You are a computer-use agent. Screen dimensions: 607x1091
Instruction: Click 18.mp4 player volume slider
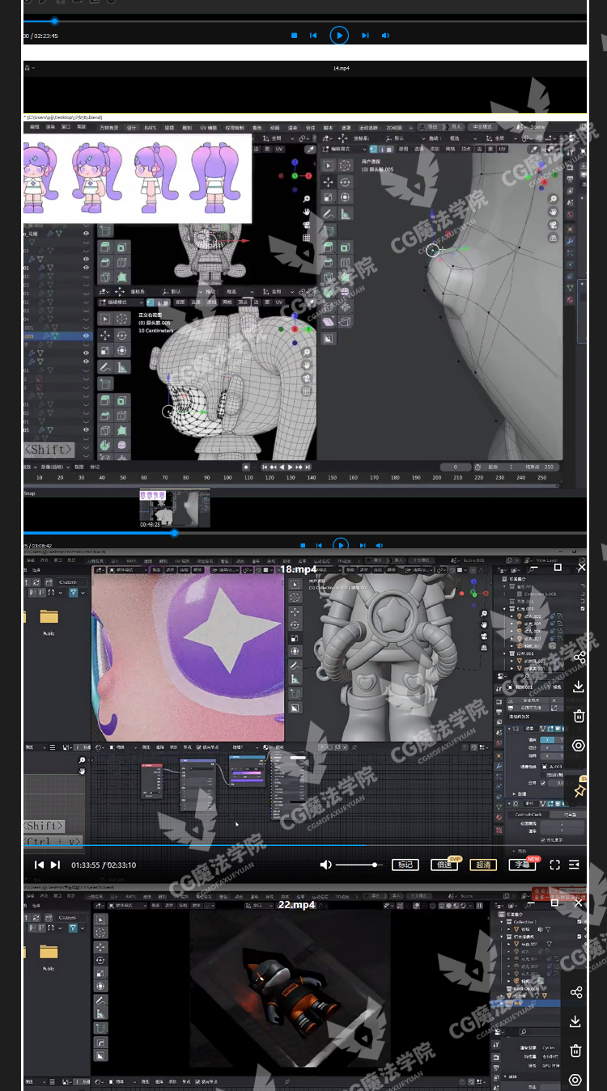tap(359, 865)
